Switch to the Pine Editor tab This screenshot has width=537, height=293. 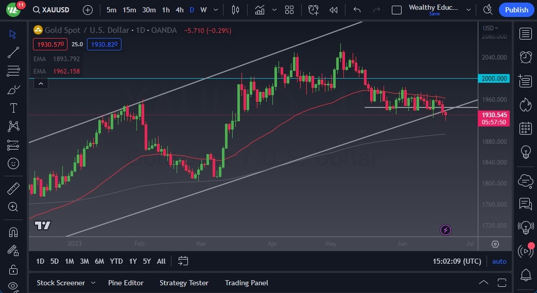(x=126, y=283)
